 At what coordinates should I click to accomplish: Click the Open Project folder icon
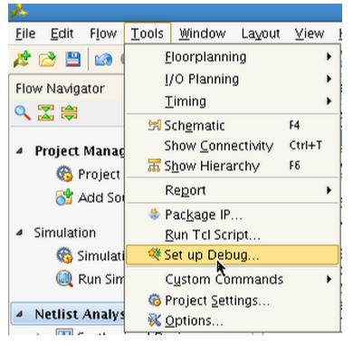48,59
